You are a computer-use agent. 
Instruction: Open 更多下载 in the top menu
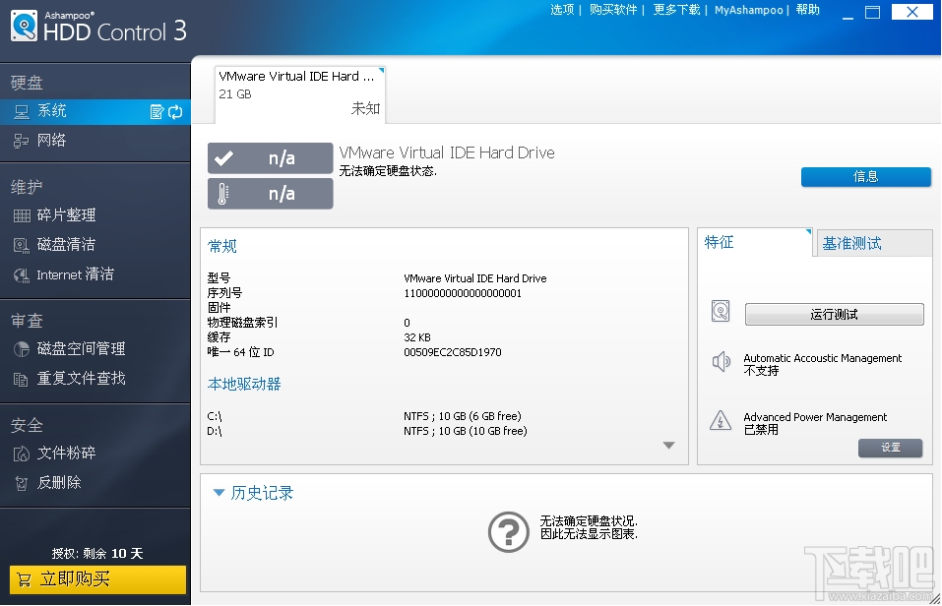[x=676, y=10]
